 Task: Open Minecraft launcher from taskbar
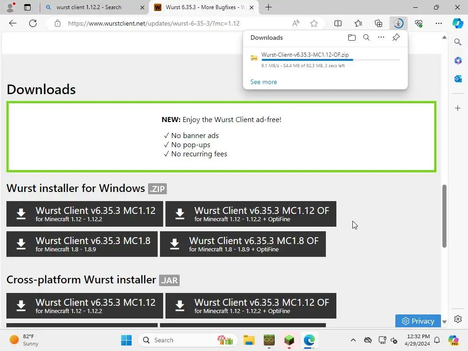click(289, 340)
